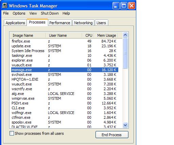Minimize the Windows Task Manager window

click(x=116, y=5)
